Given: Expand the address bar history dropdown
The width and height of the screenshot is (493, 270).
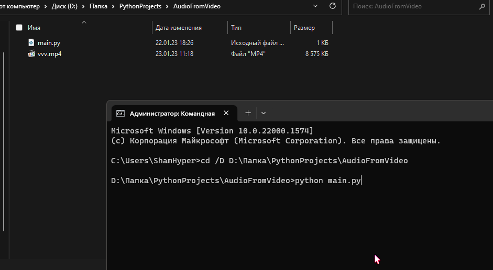Looking at the screenshot, I should point(315,6).
